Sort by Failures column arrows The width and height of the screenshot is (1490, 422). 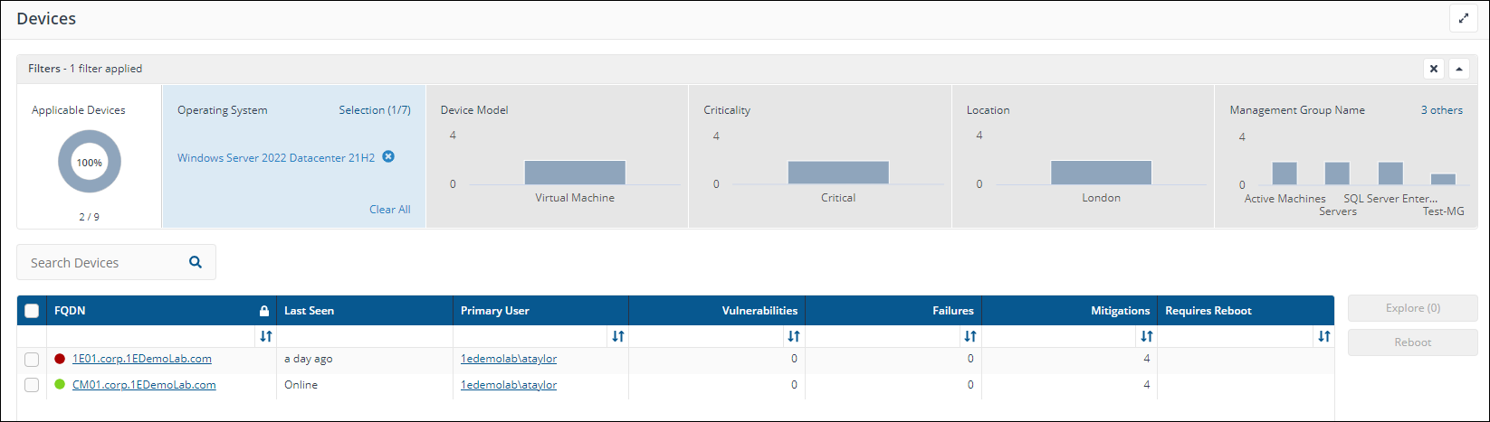[969, 336]
